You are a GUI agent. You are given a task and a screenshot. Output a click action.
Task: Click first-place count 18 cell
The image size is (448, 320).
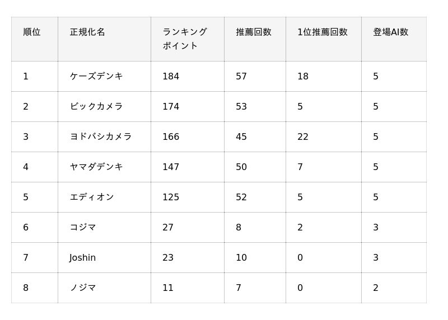pos(324,77)
